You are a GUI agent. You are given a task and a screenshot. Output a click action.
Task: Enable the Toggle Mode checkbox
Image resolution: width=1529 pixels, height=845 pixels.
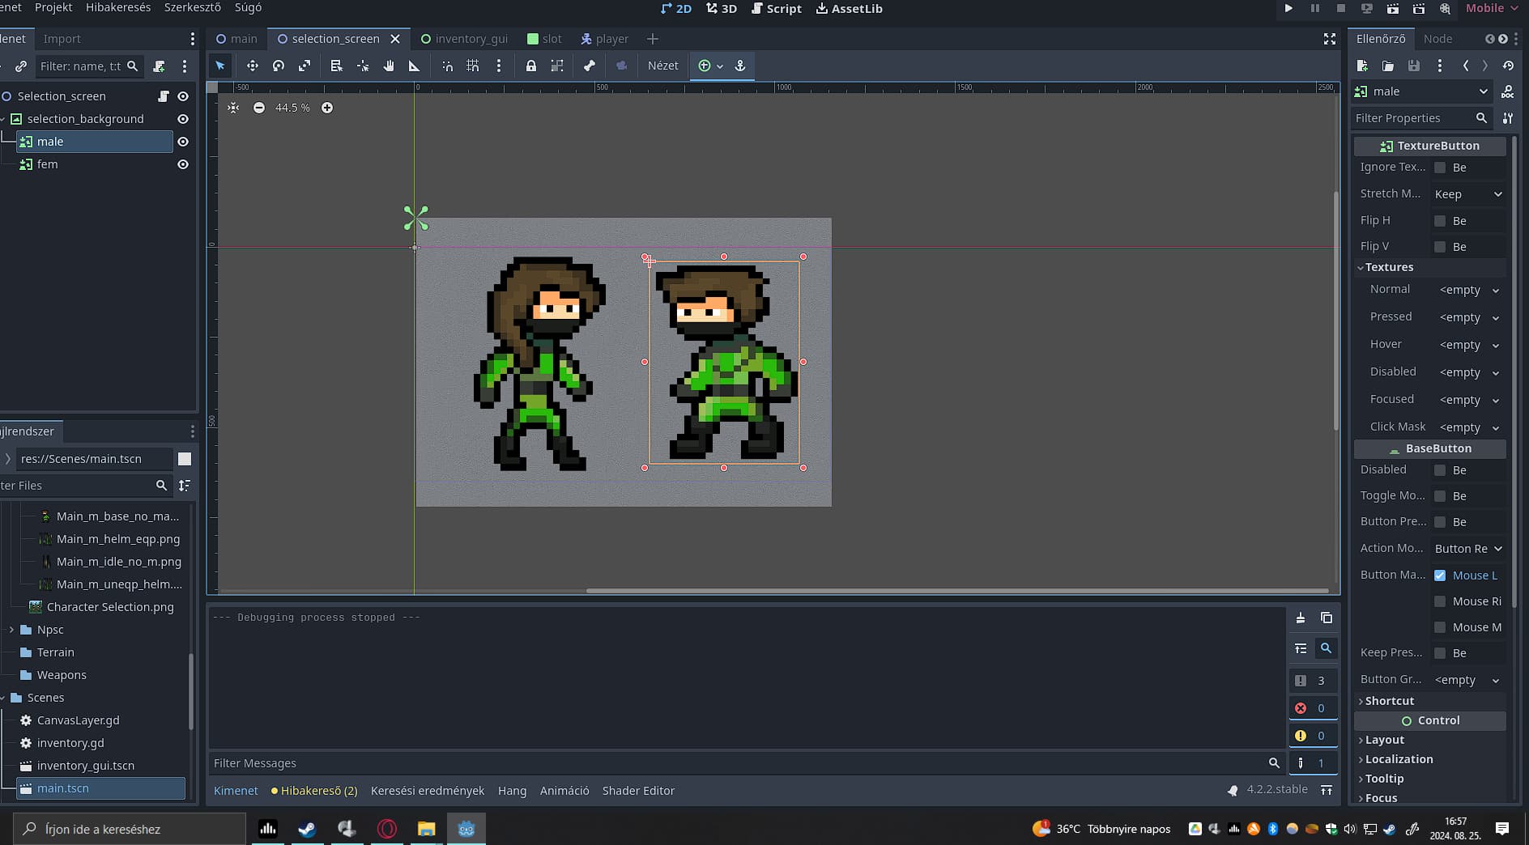coord(1440,496)
